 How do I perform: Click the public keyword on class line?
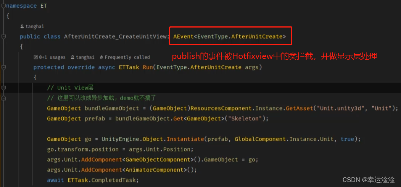coord(30,37)
